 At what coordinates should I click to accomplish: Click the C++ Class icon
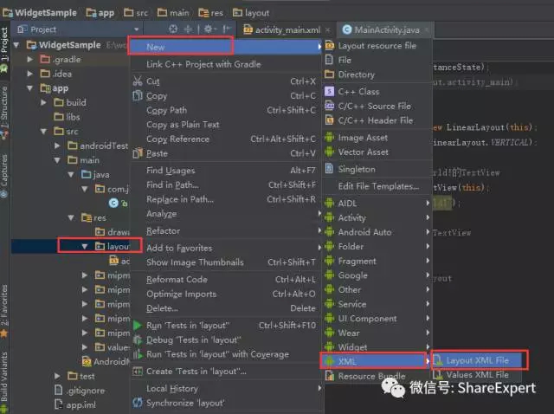point(329,92)
